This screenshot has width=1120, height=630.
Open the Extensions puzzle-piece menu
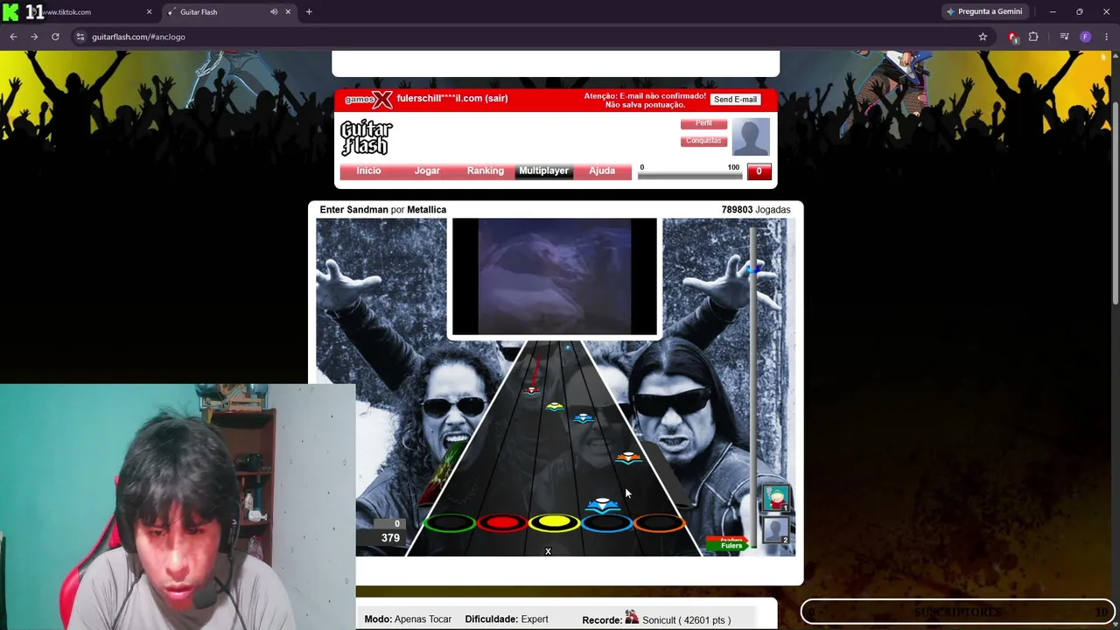pos(1033,37)
